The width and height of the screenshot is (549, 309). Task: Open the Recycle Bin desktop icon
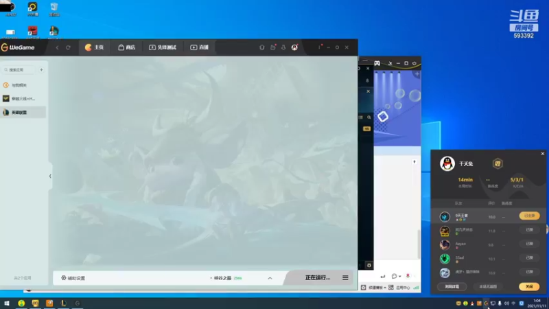(54, 10)
